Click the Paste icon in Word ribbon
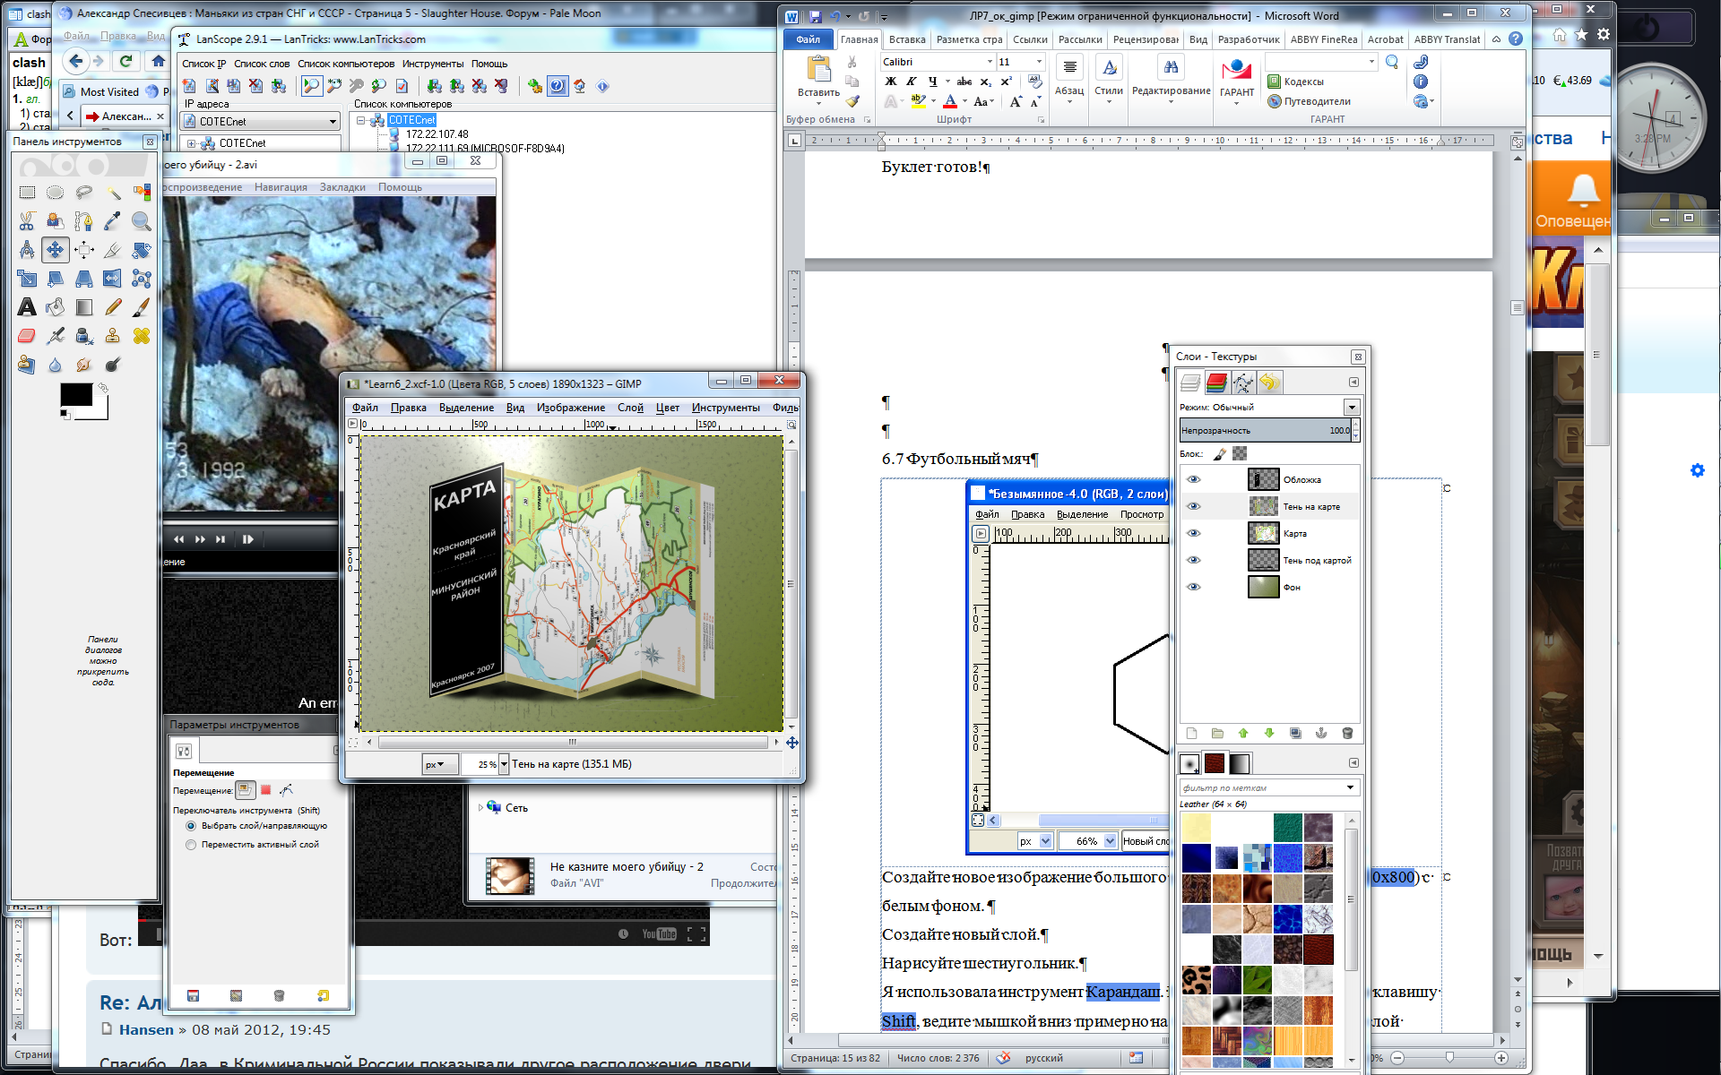1721x1075 pixels. pos(819,70)
